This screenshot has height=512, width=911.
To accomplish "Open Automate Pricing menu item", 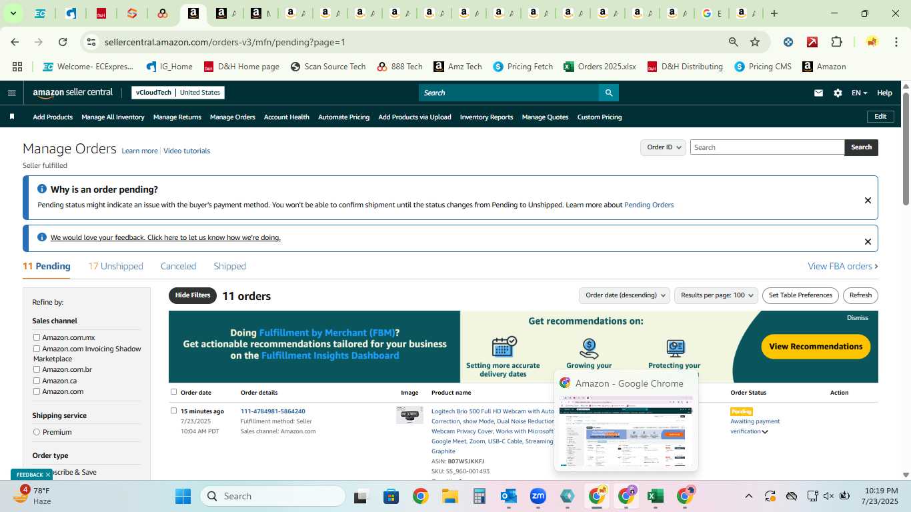I will point(343,117).
